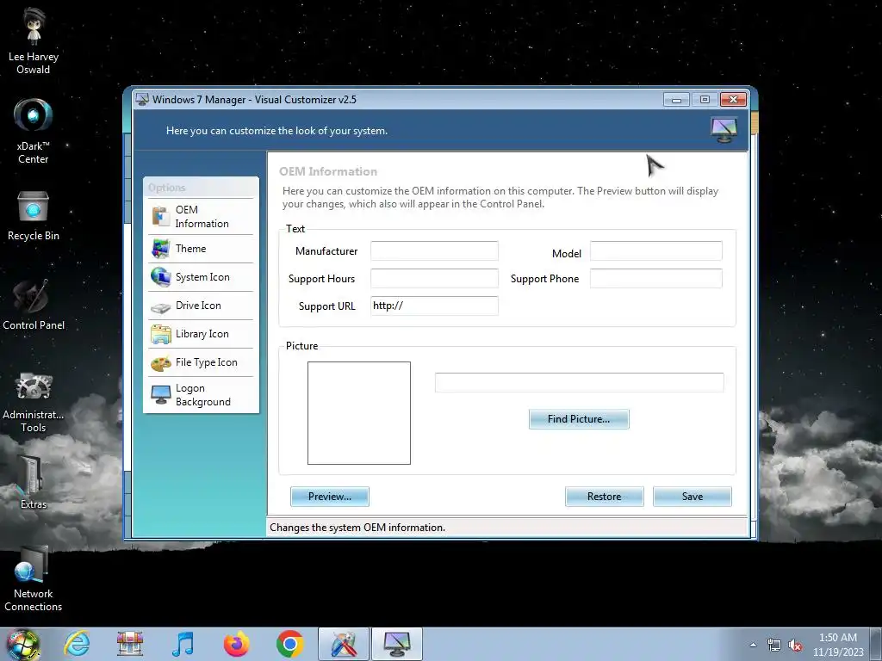Click the muted volume tray icon
This screenshot has height=661, width=882.
point(795,645)
